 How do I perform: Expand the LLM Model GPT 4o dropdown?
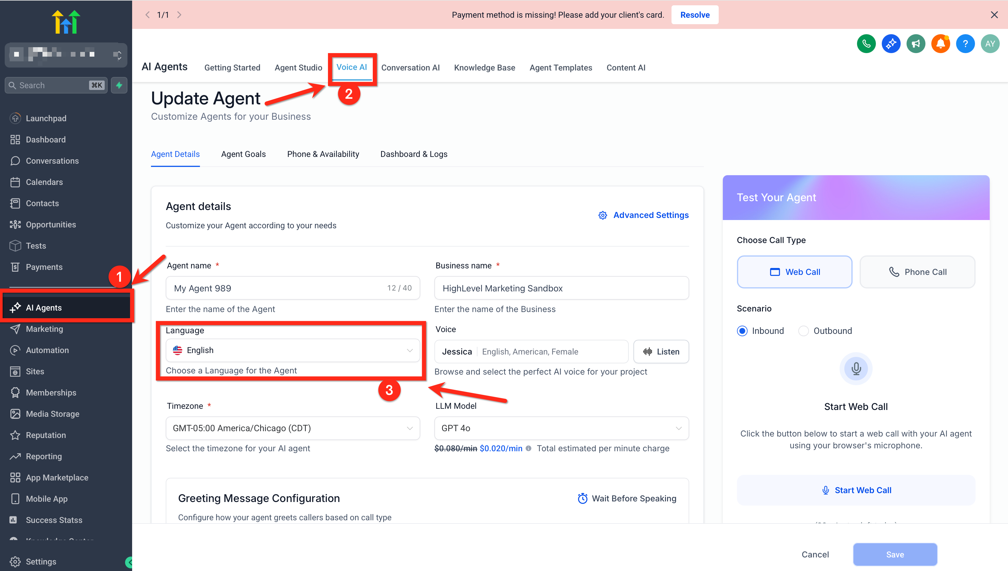click(561, 428)
